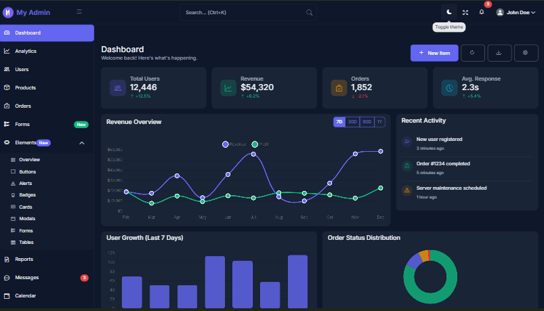544x311 pixels.
Task: Click the refresh icon button
Action: 472,53
